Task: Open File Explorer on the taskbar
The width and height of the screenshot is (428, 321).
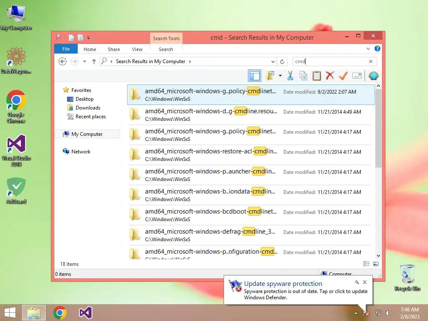Action: pyautogui.click(x=33, y=313)
